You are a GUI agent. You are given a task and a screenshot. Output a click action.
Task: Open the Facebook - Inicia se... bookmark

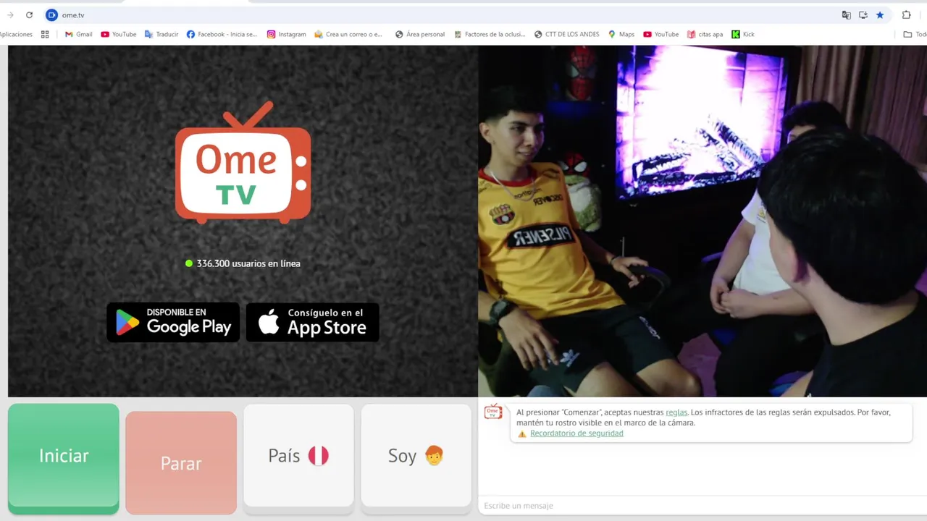tap(222, 34)
